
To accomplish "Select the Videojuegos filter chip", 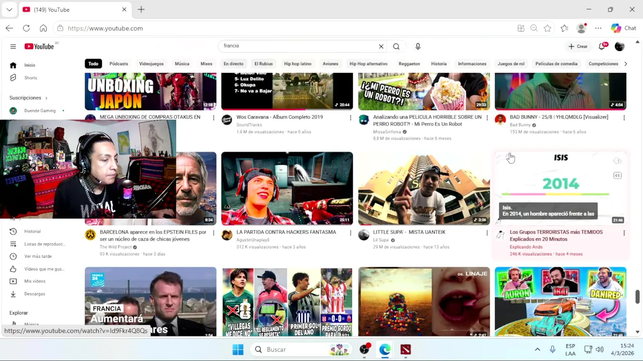I will point(151,64).
